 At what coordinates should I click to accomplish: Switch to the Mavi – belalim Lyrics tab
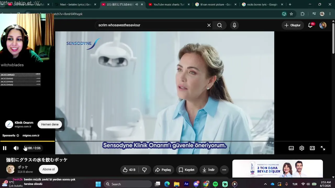[x=76, y=4]
